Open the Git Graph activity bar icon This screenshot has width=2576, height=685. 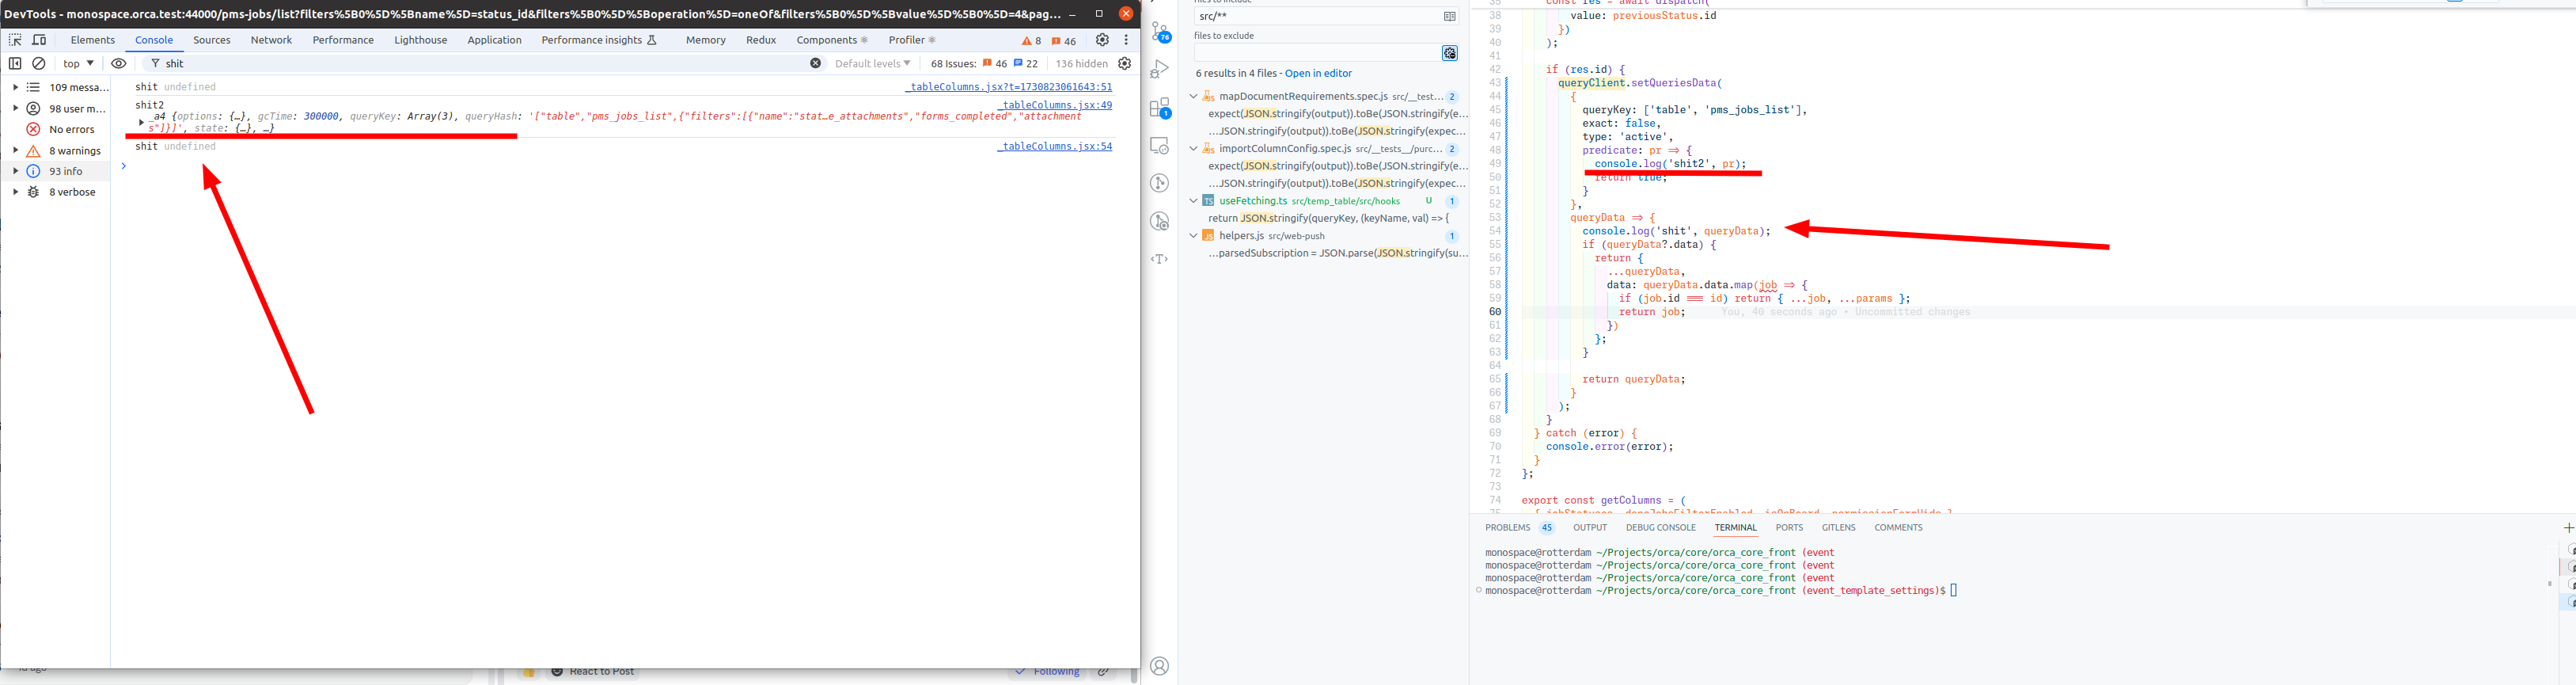click(x=1160, y=183)
